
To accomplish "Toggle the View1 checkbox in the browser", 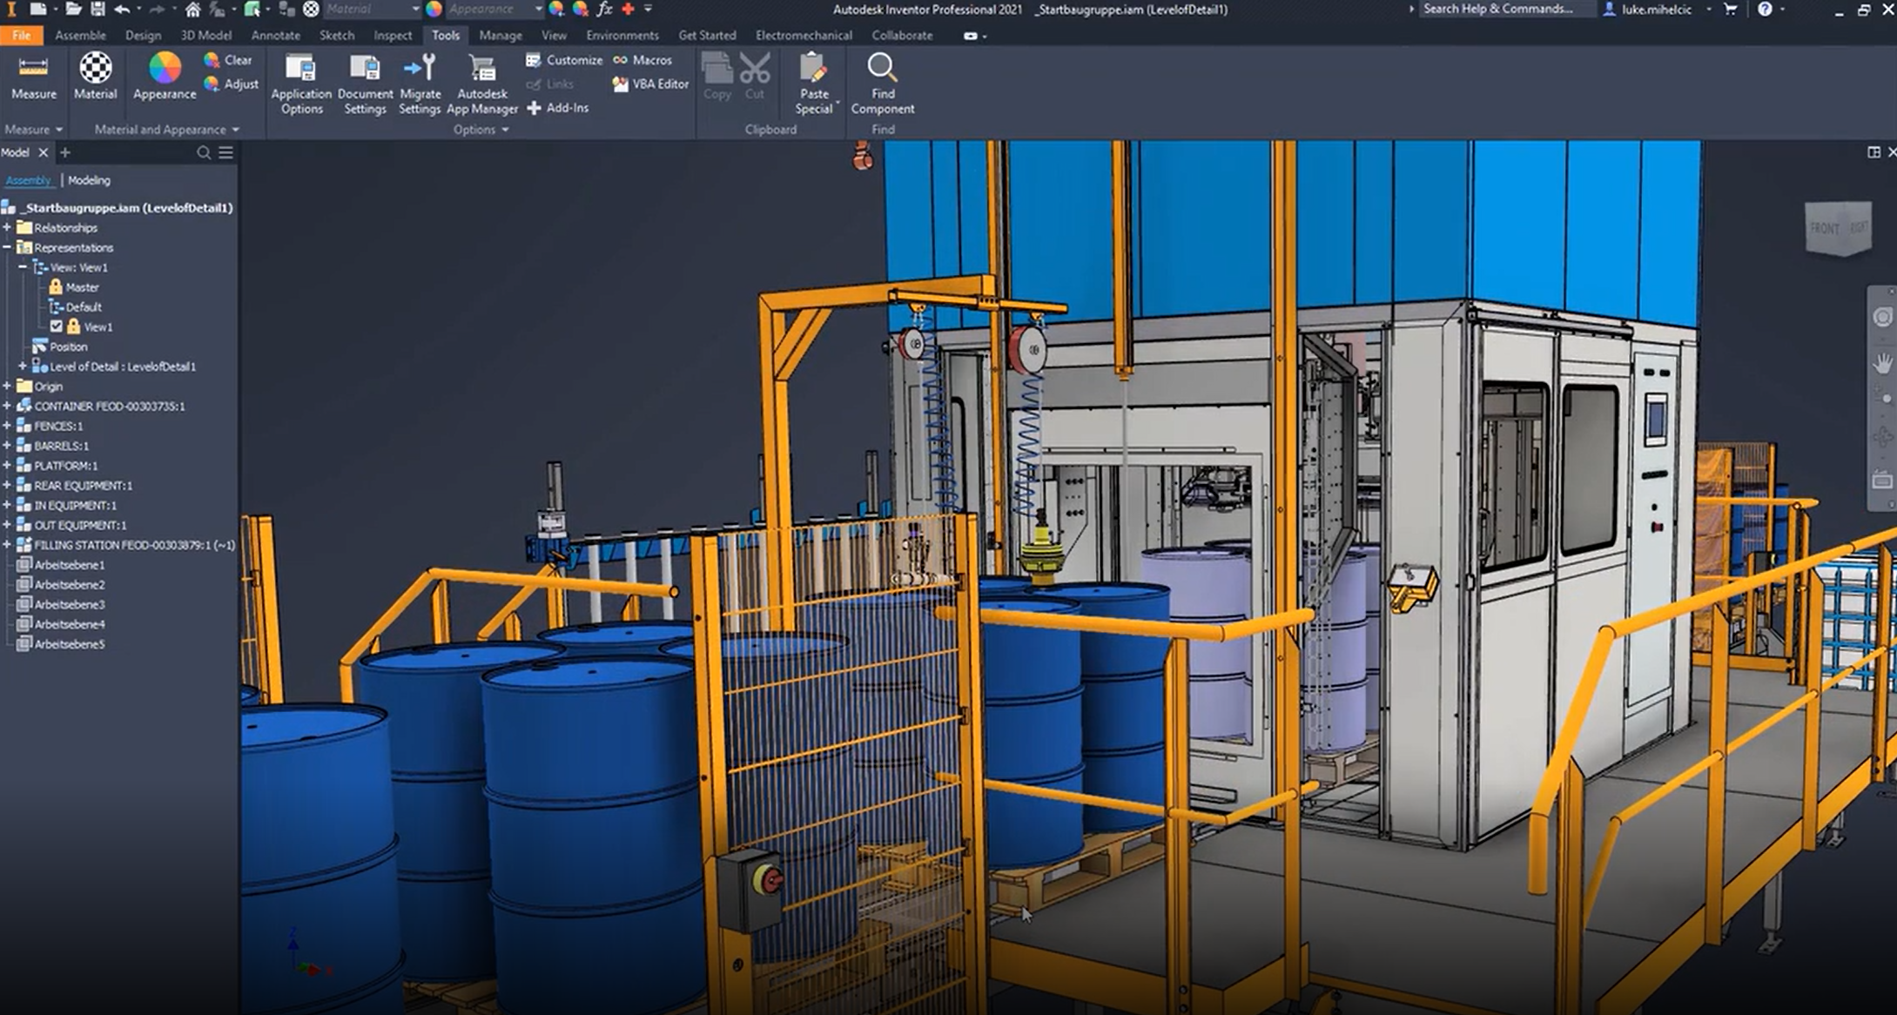I will 57,326.
